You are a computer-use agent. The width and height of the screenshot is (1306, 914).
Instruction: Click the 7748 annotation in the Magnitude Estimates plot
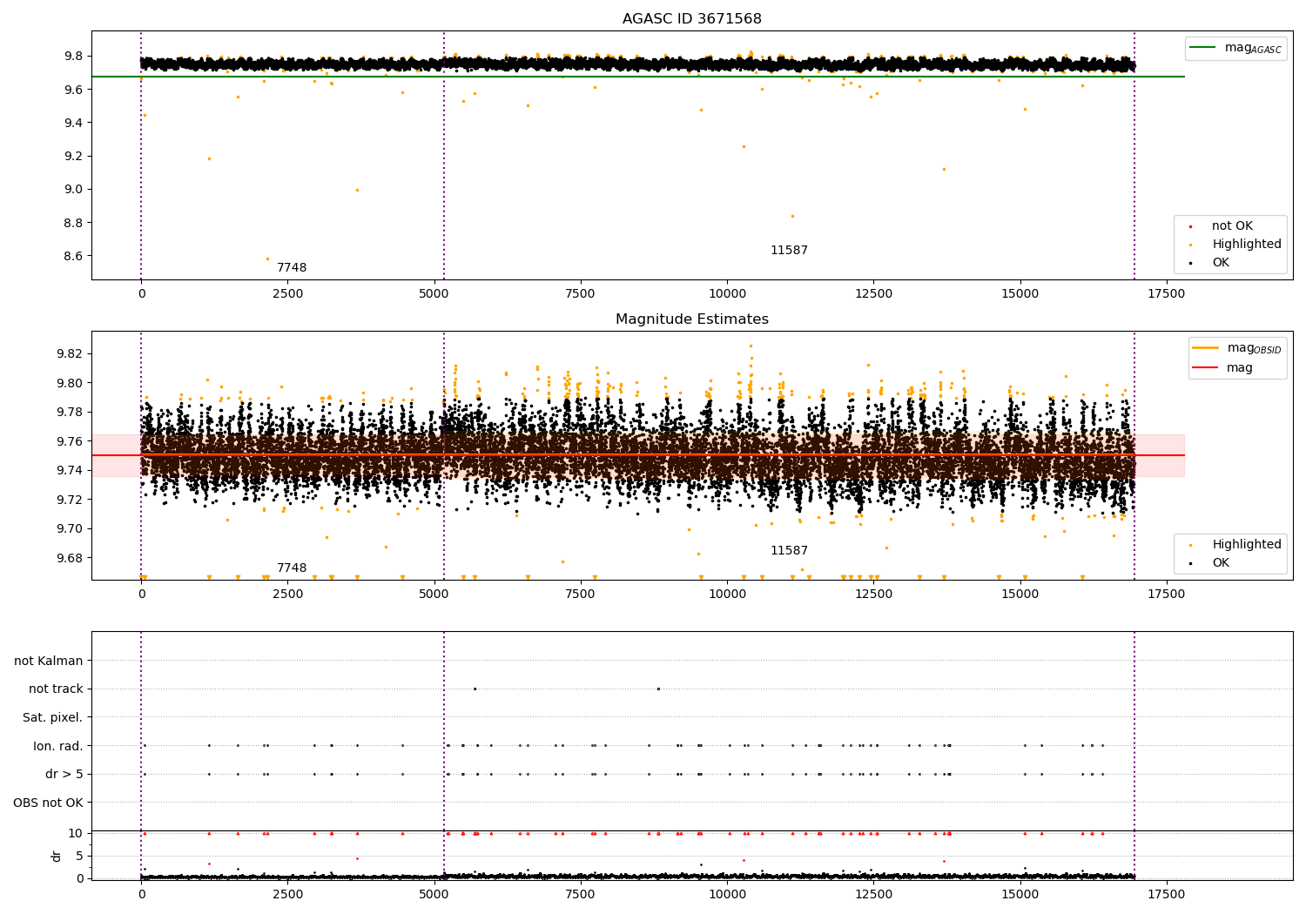(292, 568)
